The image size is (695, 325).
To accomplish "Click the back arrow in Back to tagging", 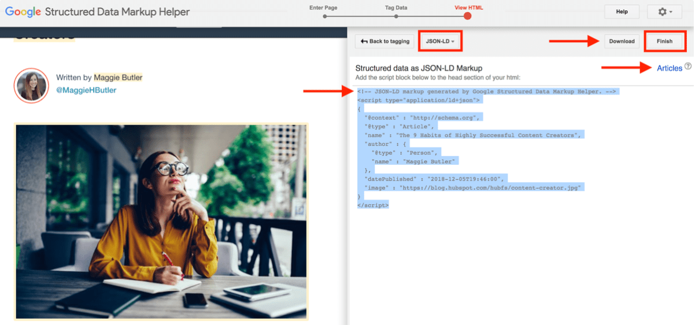I will pos(364,41).
